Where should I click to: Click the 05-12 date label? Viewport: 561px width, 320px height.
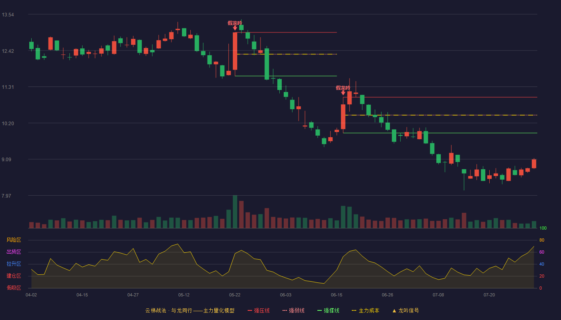pyautogui.click(x=184, y=295)
